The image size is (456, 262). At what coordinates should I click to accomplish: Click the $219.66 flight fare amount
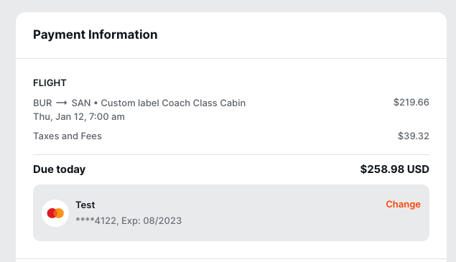pyautogui.click(x=411, y=103)
